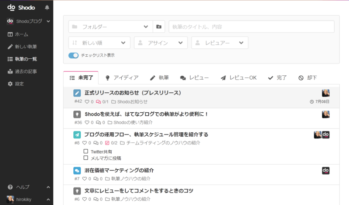This screenshot has height=205, width=349.
Task: Open article 潜在価値マーケティングの紹介
Action: click(119, 170)
